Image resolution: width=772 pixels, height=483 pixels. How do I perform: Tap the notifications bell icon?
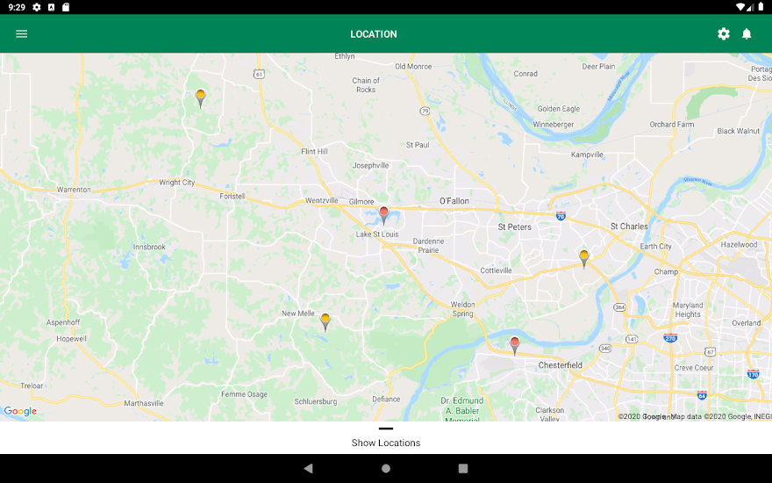coord(747,34)
